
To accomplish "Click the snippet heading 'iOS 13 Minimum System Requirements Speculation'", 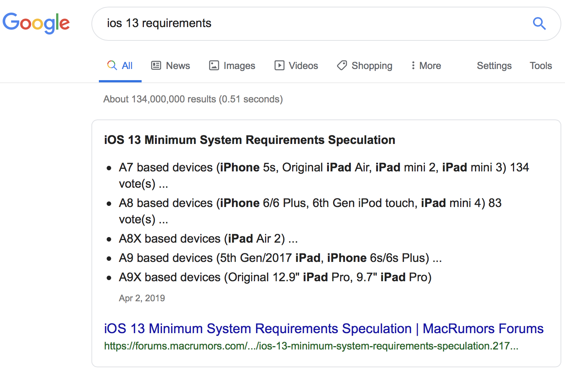I will 249,140.
